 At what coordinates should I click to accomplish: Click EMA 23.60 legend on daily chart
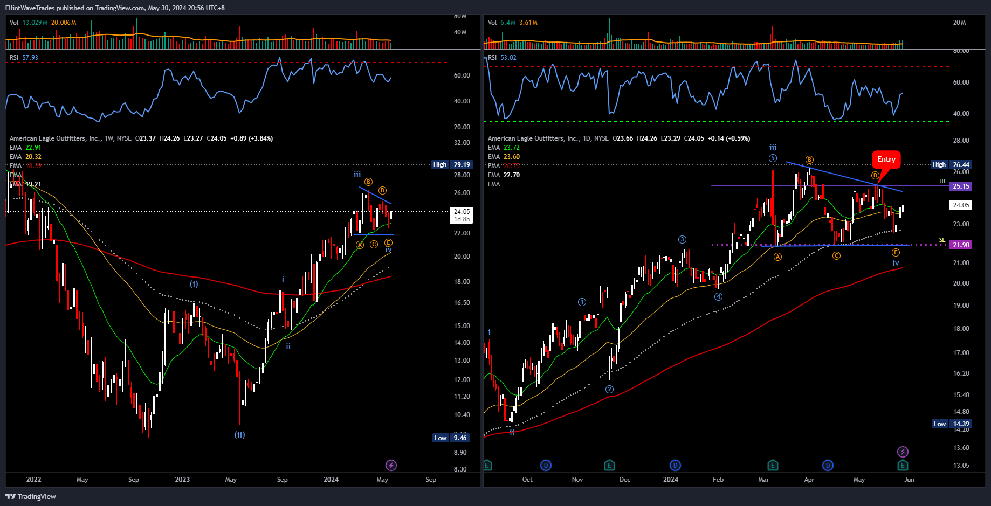(504, 156)
